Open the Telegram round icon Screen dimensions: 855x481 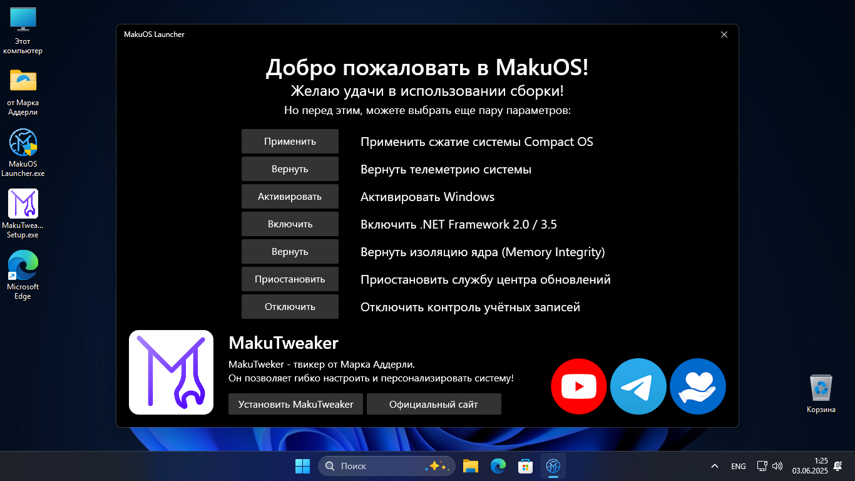coord(638,386)
